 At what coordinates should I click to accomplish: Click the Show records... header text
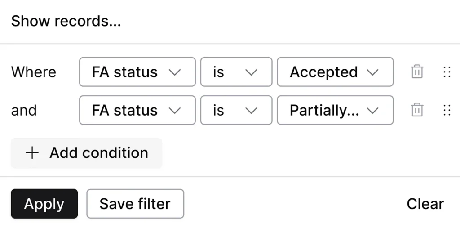pos(66,21)
